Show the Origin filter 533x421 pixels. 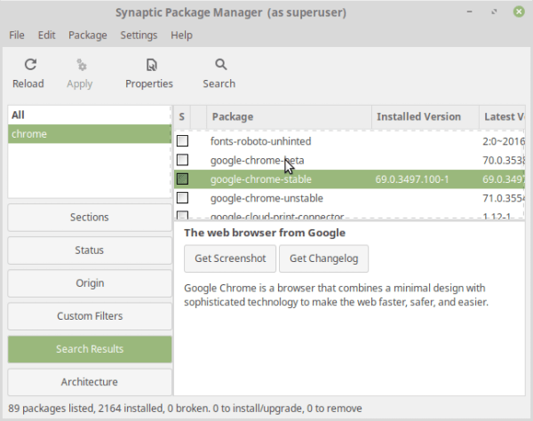[90, 283]
